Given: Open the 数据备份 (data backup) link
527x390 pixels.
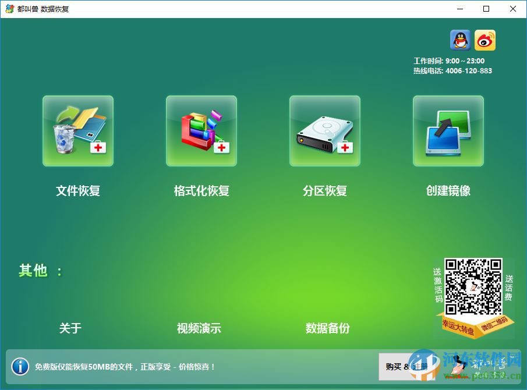Looking at the screenshot, I should (326, 328).
